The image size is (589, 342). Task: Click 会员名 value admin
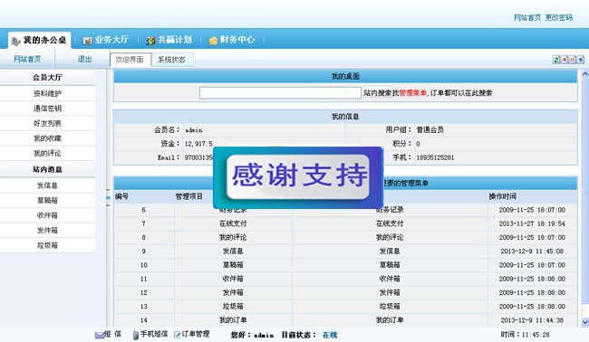point(194,130)
